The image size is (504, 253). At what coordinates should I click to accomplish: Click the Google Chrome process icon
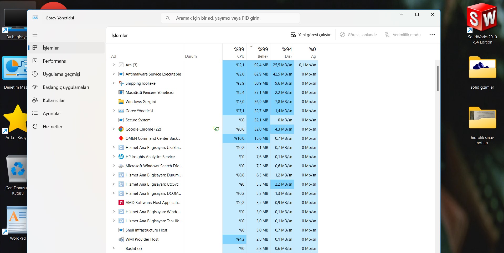point(121,129)
